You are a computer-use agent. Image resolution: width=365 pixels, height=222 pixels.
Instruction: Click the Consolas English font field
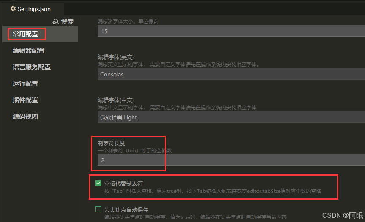[231, 74]
